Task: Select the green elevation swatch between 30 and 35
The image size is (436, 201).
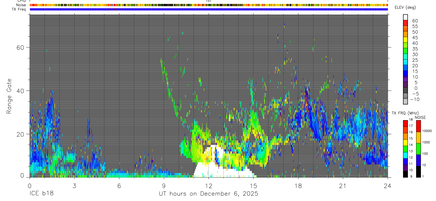Action: coord(405,51)
